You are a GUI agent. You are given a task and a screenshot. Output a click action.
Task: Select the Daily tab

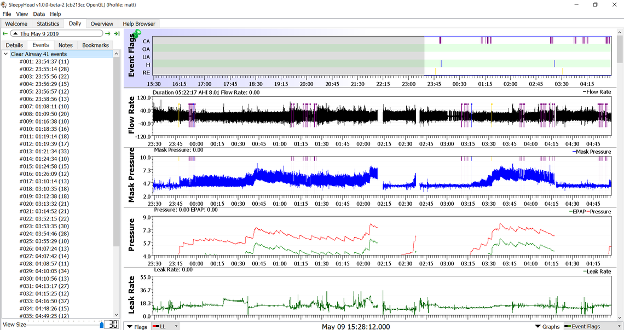click(75, 24)
